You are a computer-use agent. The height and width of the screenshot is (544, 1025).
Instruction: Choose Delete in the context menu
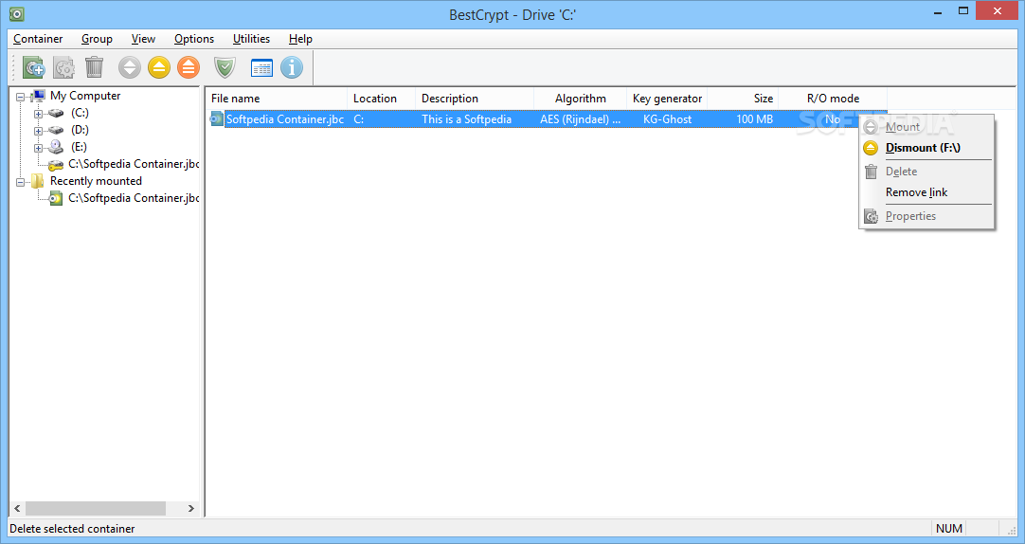[926, 172]
